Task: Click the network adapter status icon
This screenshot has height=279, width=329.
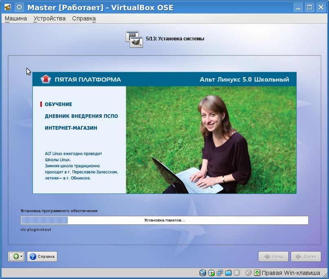Action: [x=220, y=273]
